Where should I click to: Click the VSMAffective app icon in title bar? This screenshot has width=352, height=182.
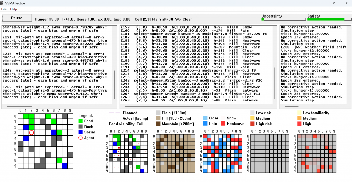[x=3, y=3]
